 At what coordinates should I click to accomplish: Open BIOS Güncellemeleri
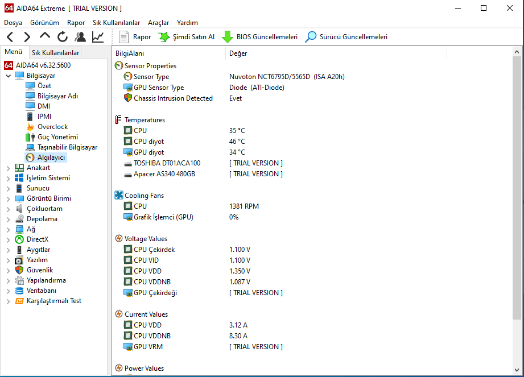[259, 37]
